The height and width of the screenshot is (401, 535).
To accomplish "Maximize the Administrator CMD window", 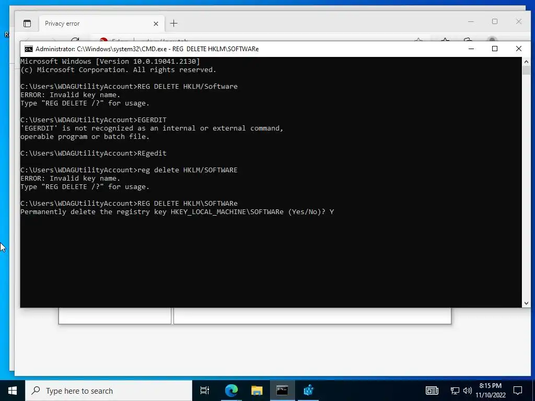I will (x=495, y=49).
